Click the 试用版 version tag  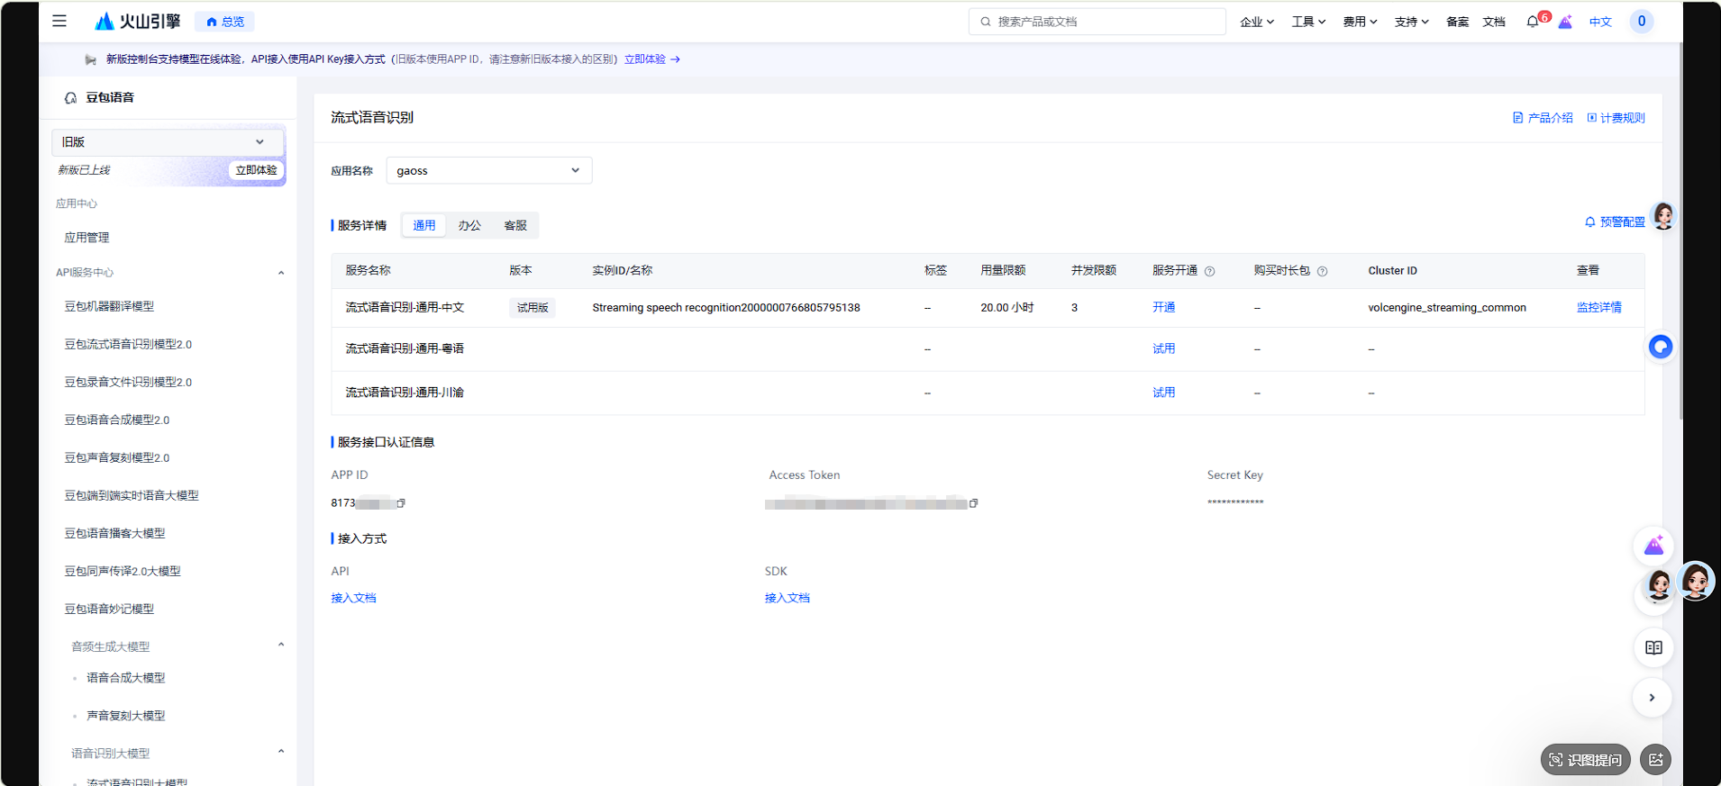[x=533, y=308]
